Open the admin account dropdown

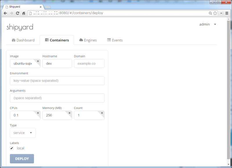208,24
